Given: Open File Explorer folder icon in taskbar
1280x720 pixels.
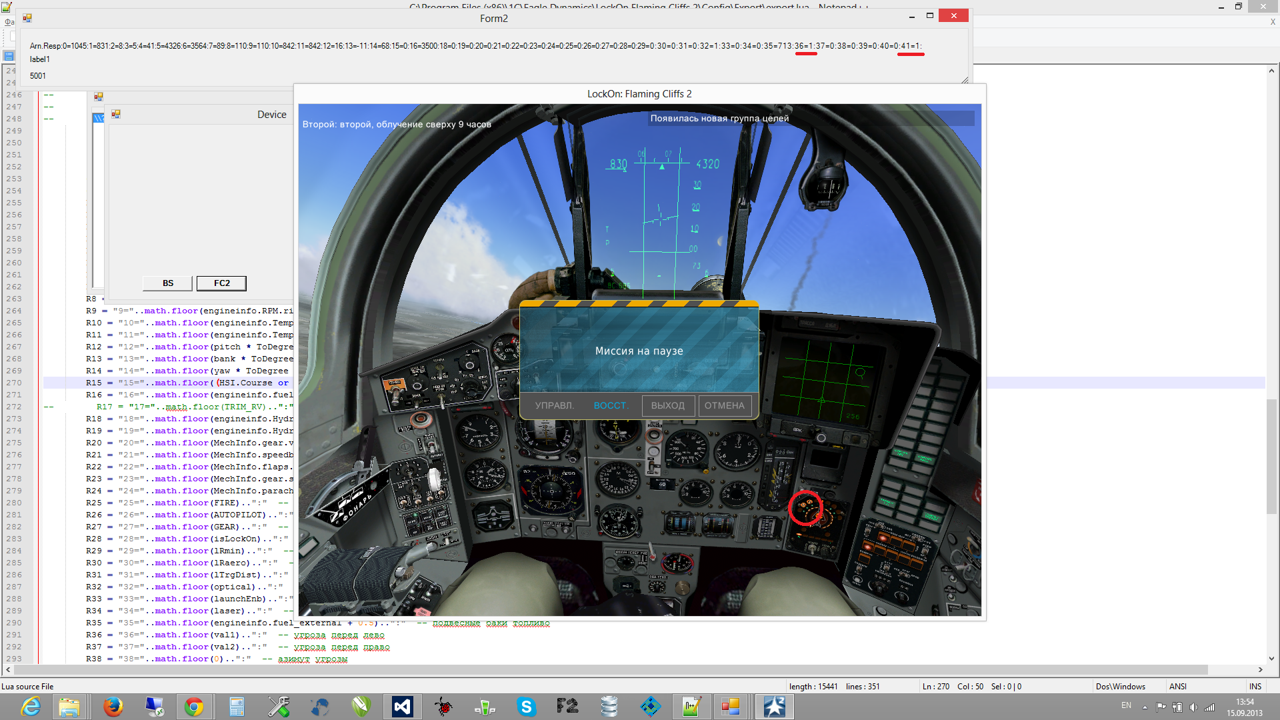Looking at the screenshot, I should point(69,707).
